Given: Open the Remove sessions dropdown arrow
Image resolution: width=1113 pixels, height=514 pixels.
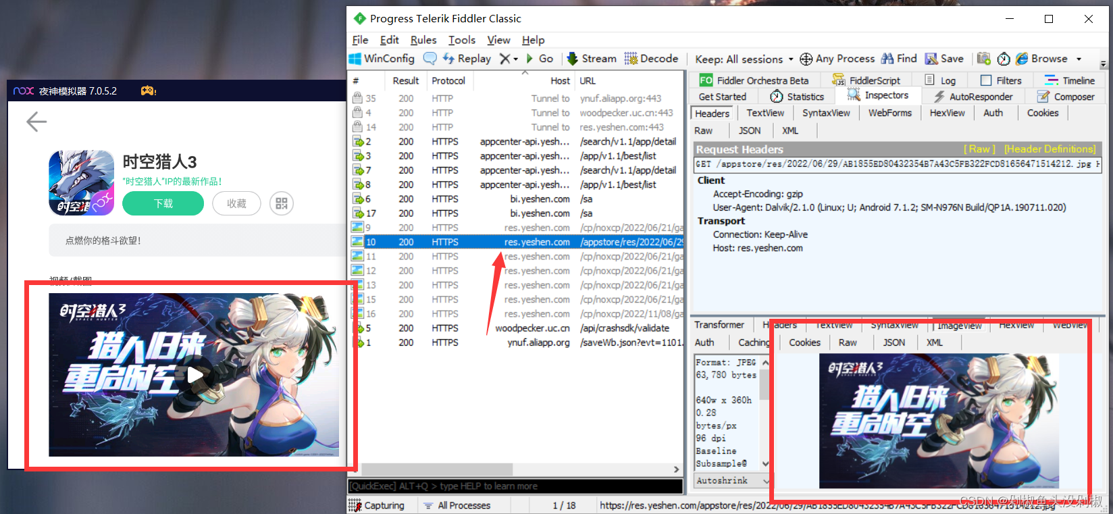Looking at the screenshot, I should (x=515, y=59).
